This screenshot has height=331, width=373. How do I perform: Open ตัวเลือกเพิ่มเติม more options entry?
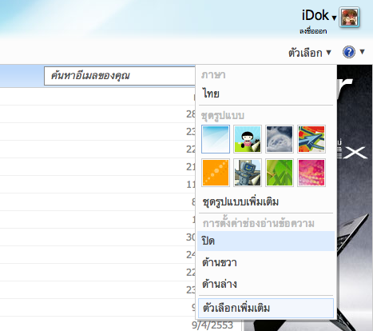pyautogui.click(x=266, y=308)
